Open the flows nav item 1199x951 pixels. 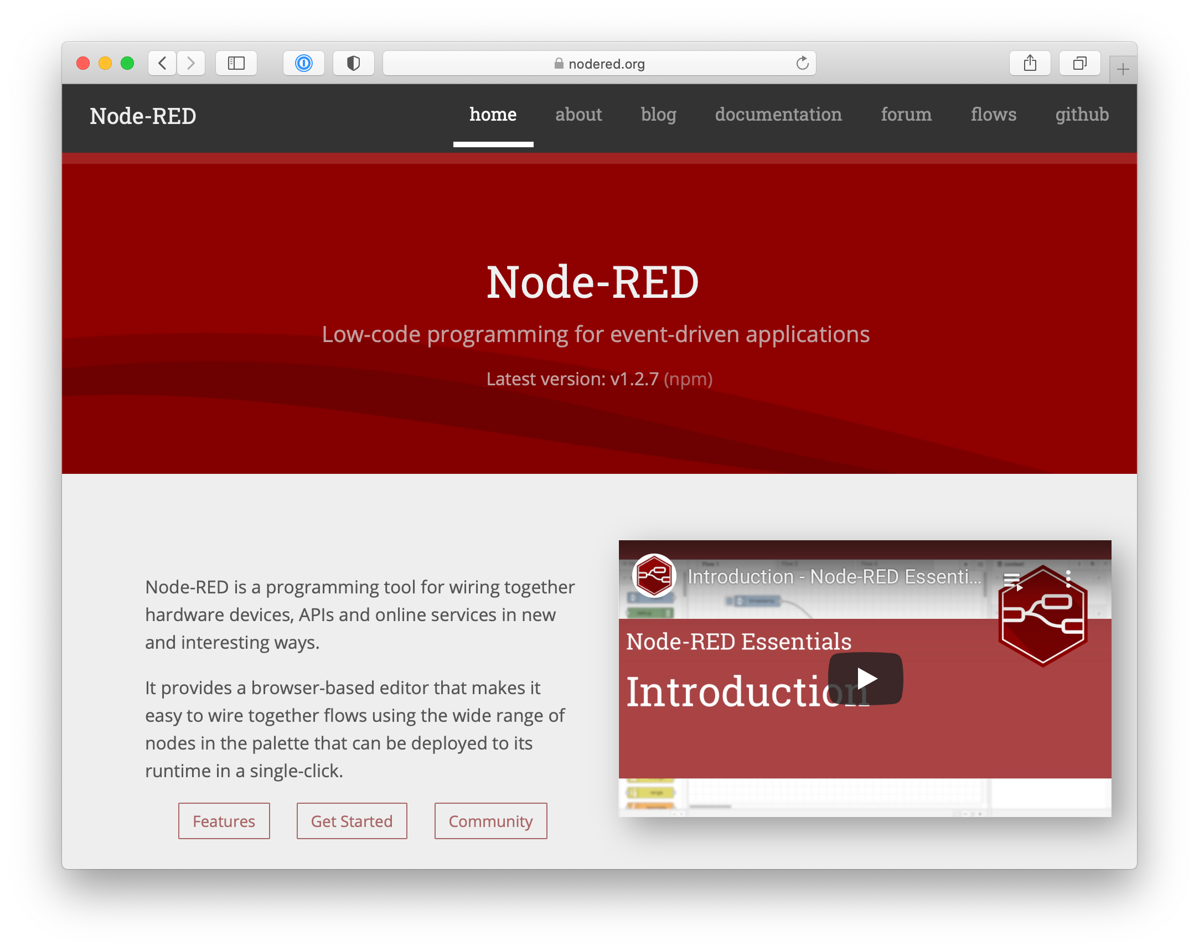tap(993, 115)
